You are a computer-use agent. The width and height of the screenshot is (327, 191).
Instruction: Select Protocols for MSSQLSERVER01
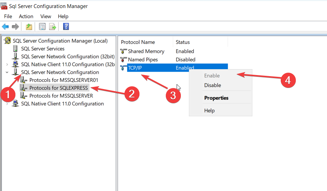coord(63,80)
